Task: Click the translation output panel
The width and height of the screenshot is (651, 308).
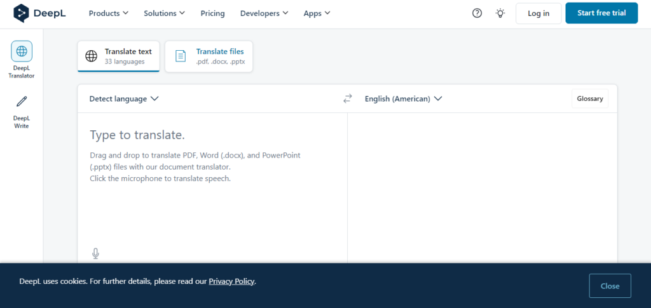Action: (483, 187)
